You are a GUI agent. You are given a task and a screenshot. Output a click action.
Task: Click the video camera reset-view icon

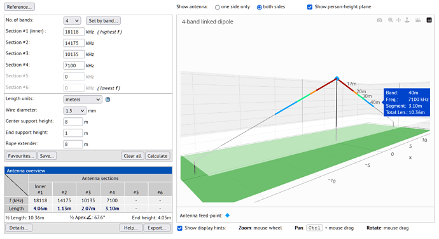pos(418,20)
